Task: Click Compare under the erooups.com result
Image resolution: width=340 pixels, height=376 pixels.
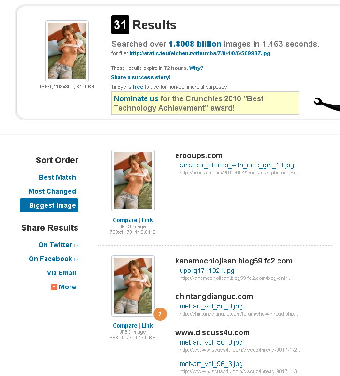Action: click(125, 220)
